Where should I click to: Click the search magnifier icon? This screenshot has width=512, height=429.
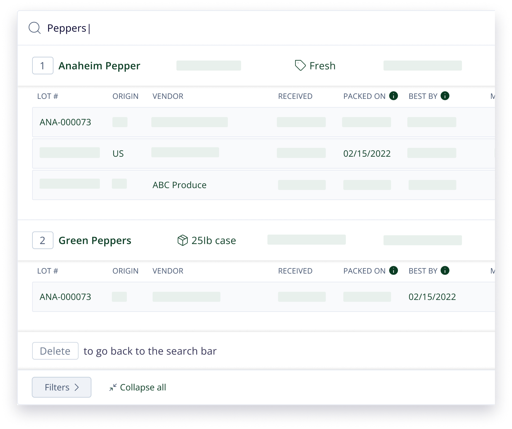[x=35, y=28]
